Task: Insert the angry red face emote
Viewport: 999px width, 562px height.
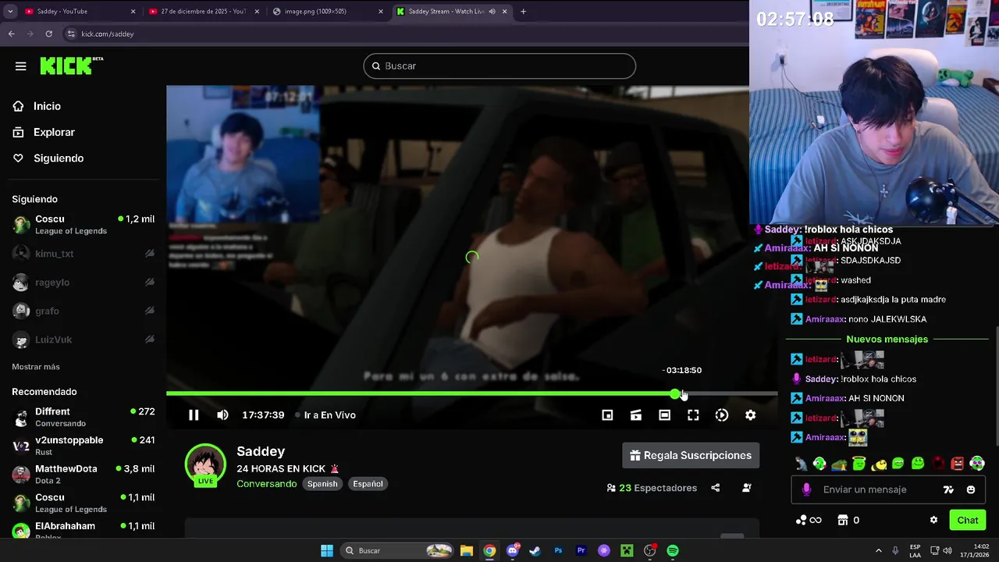Action: pyautogui.click(x=958, y=464)
